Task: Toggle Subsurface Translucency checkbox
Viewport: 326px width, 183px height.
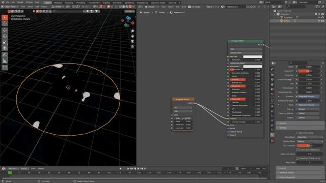Action: (x=297, y=158)
